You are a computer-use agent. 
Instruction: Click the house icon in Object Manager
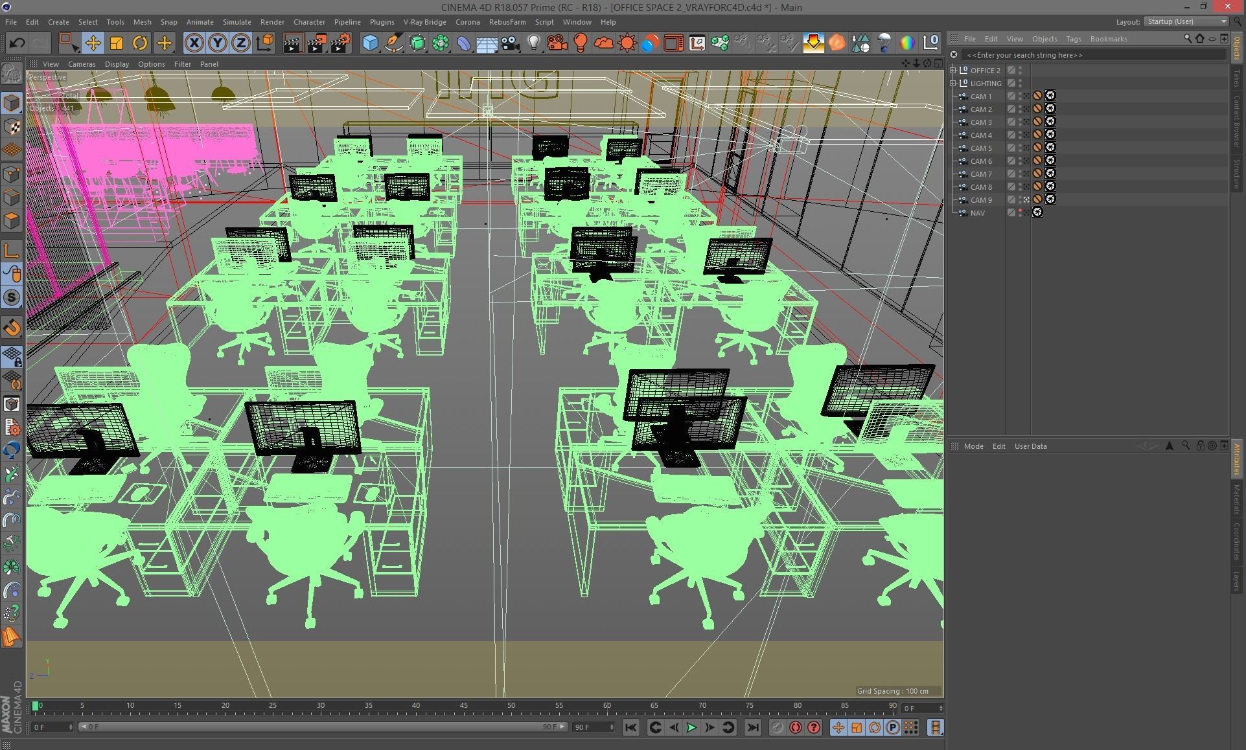(1199, 39)
